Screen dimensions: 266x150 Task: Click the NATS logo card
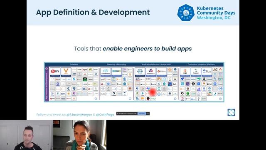click(x=116, y=72)
